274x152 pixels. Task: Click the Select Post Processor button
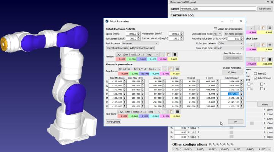117,48
